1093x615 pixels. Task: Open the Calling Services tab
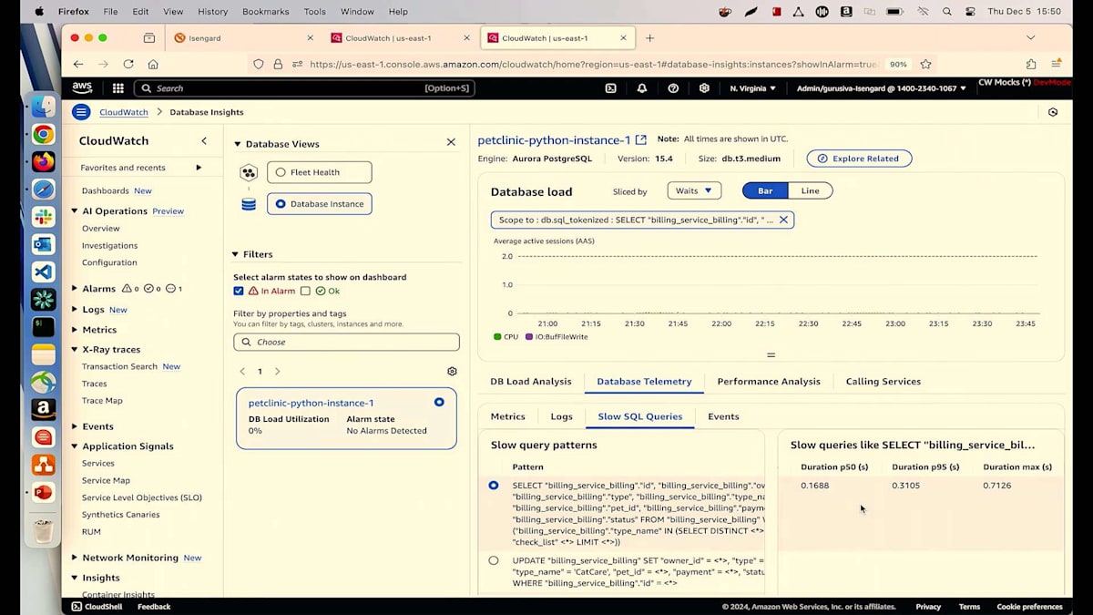pyautogui.click(x=884, y=382)
